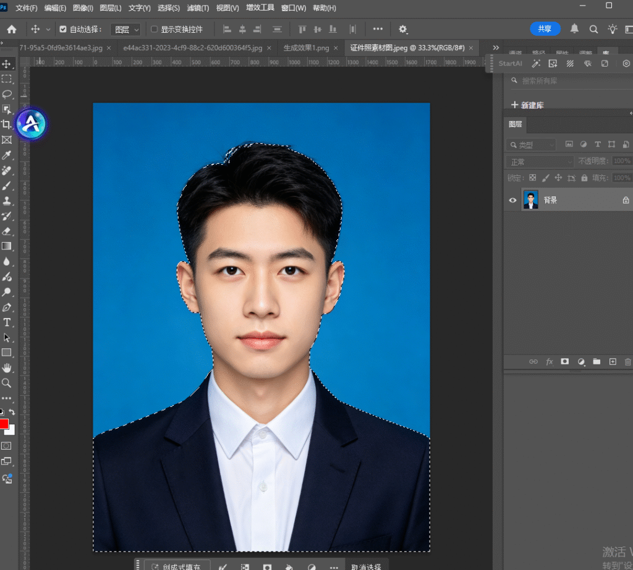Select the Zoom tool in toolbar
The width and height of the screenshot is (633, 570).
click(x=6, y=383)
